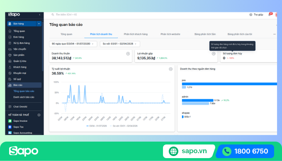Image resolution: width=282 pixels, height=161 pixels.
Task: Click the Lợi nhuận gộp value 9,135,353₫
Action: pos(146,58)
